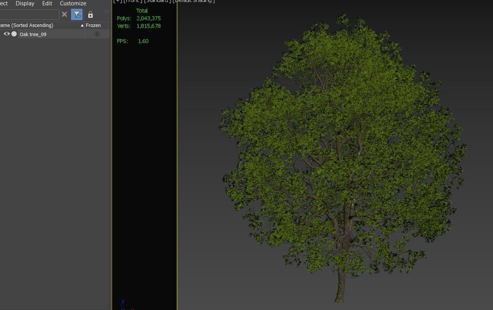Toggle freeze snowflake for Oak tree_09

coord(97,34)
